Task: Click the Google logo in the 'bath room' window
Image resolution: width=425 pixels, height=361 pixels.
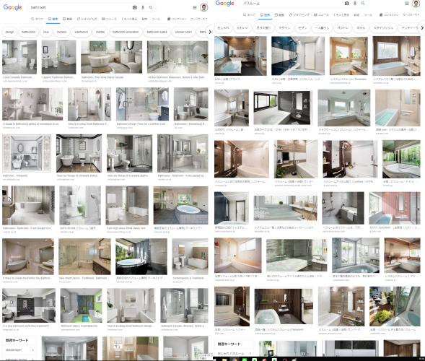Action: point(12,7)
